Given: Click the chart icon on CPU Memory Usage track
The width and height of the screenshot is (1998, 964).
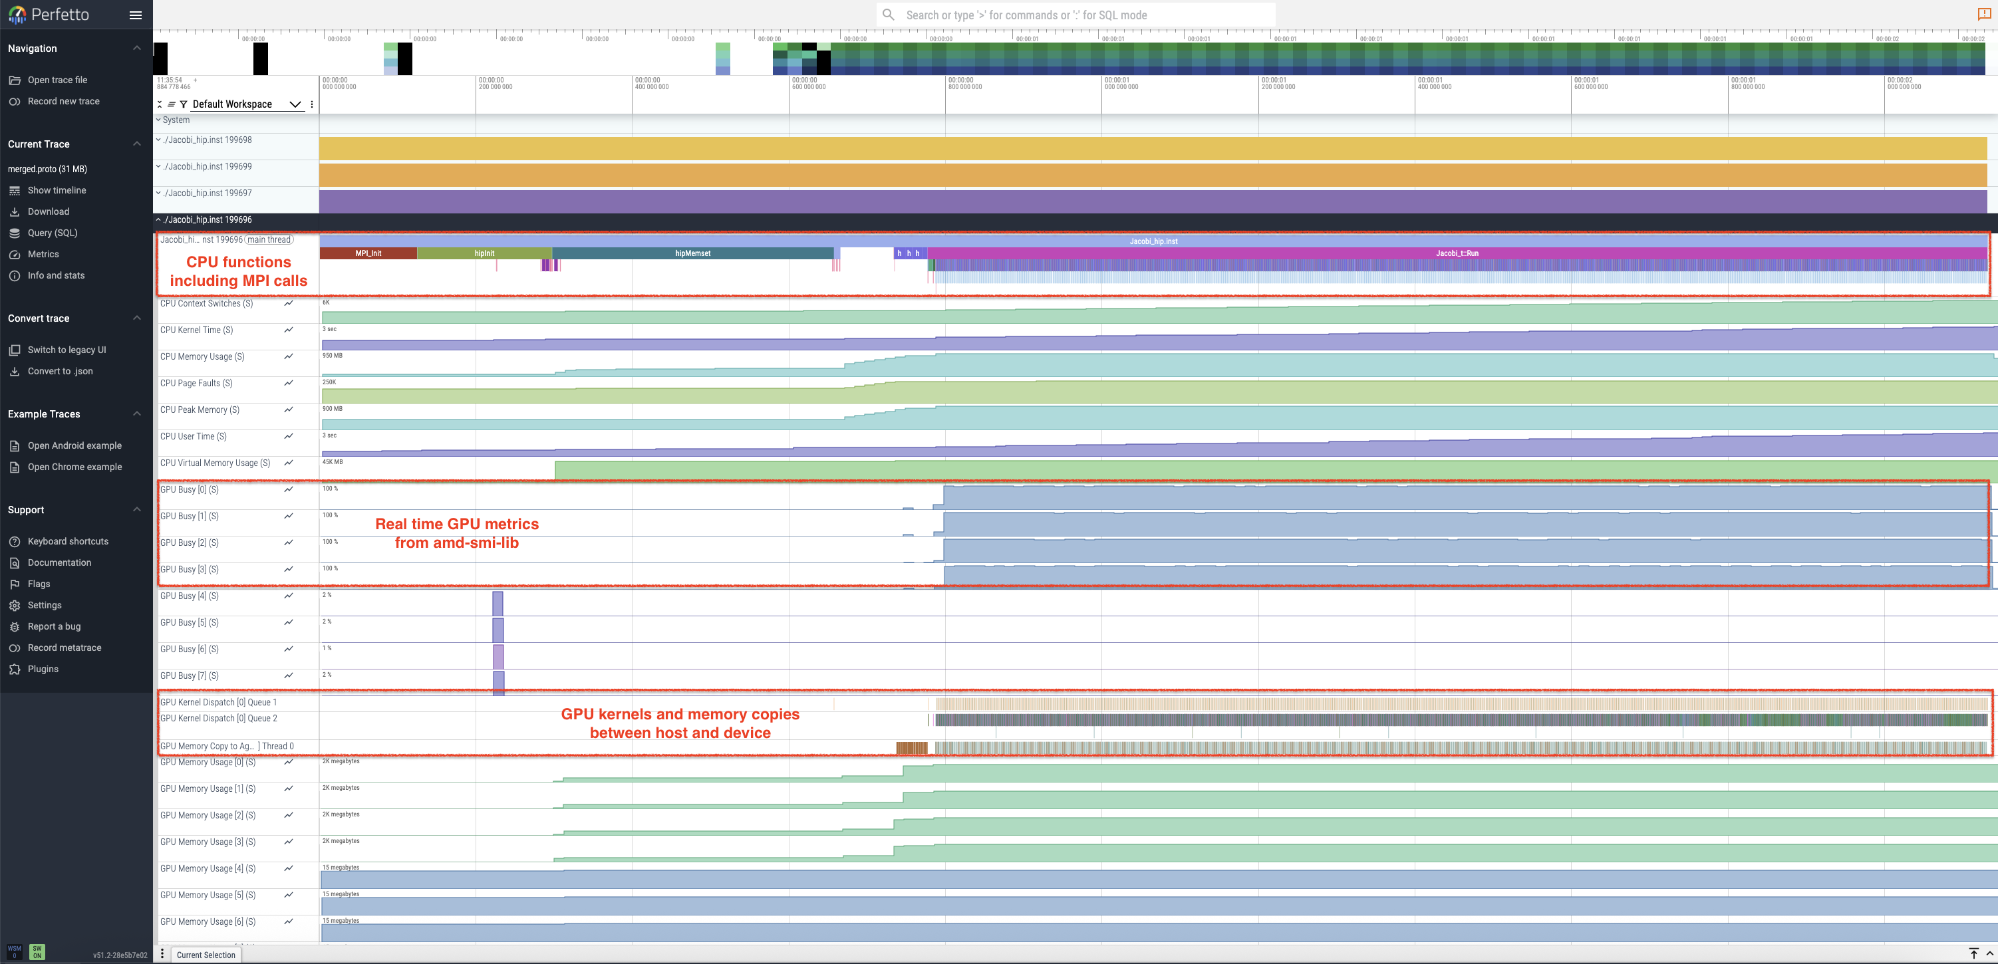Looking at the screenshot, I should click(289, 357).
